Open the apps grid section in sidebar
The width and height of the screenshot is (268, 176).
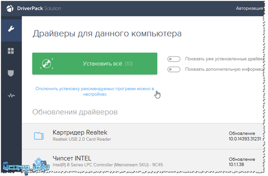pos(11,51)
